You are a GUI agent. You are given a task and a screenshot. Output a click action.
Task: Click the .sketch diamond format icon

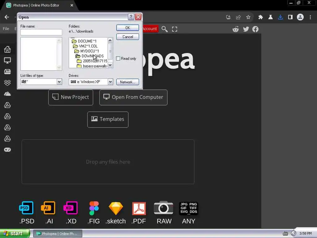point(116,208)
